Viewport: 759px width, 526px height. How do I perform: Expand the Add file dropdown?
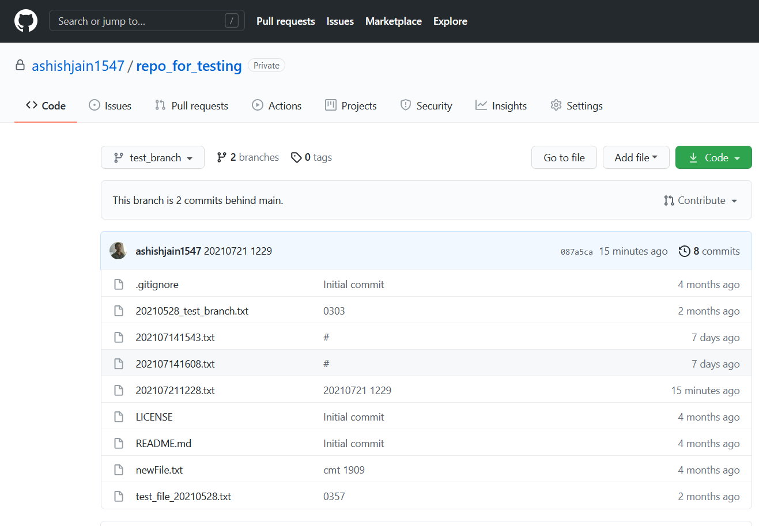tap(636, 157)
